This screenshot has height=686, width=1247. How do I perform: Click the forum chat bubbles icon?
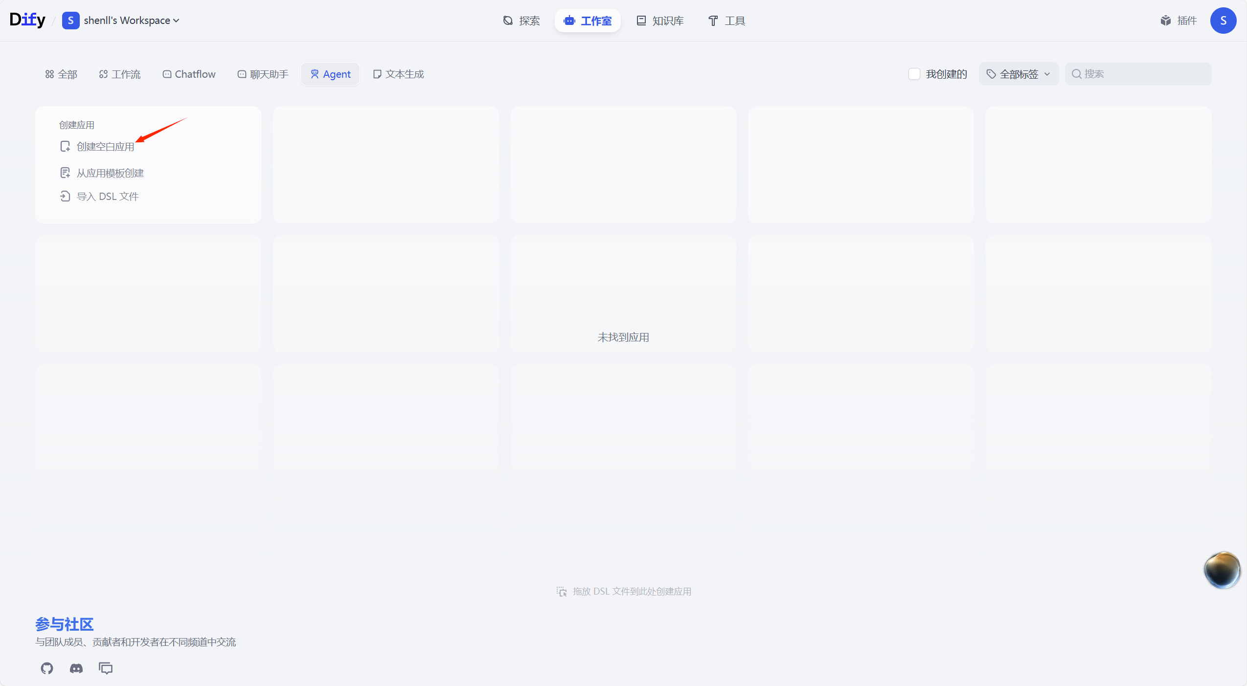coord(106,668)
